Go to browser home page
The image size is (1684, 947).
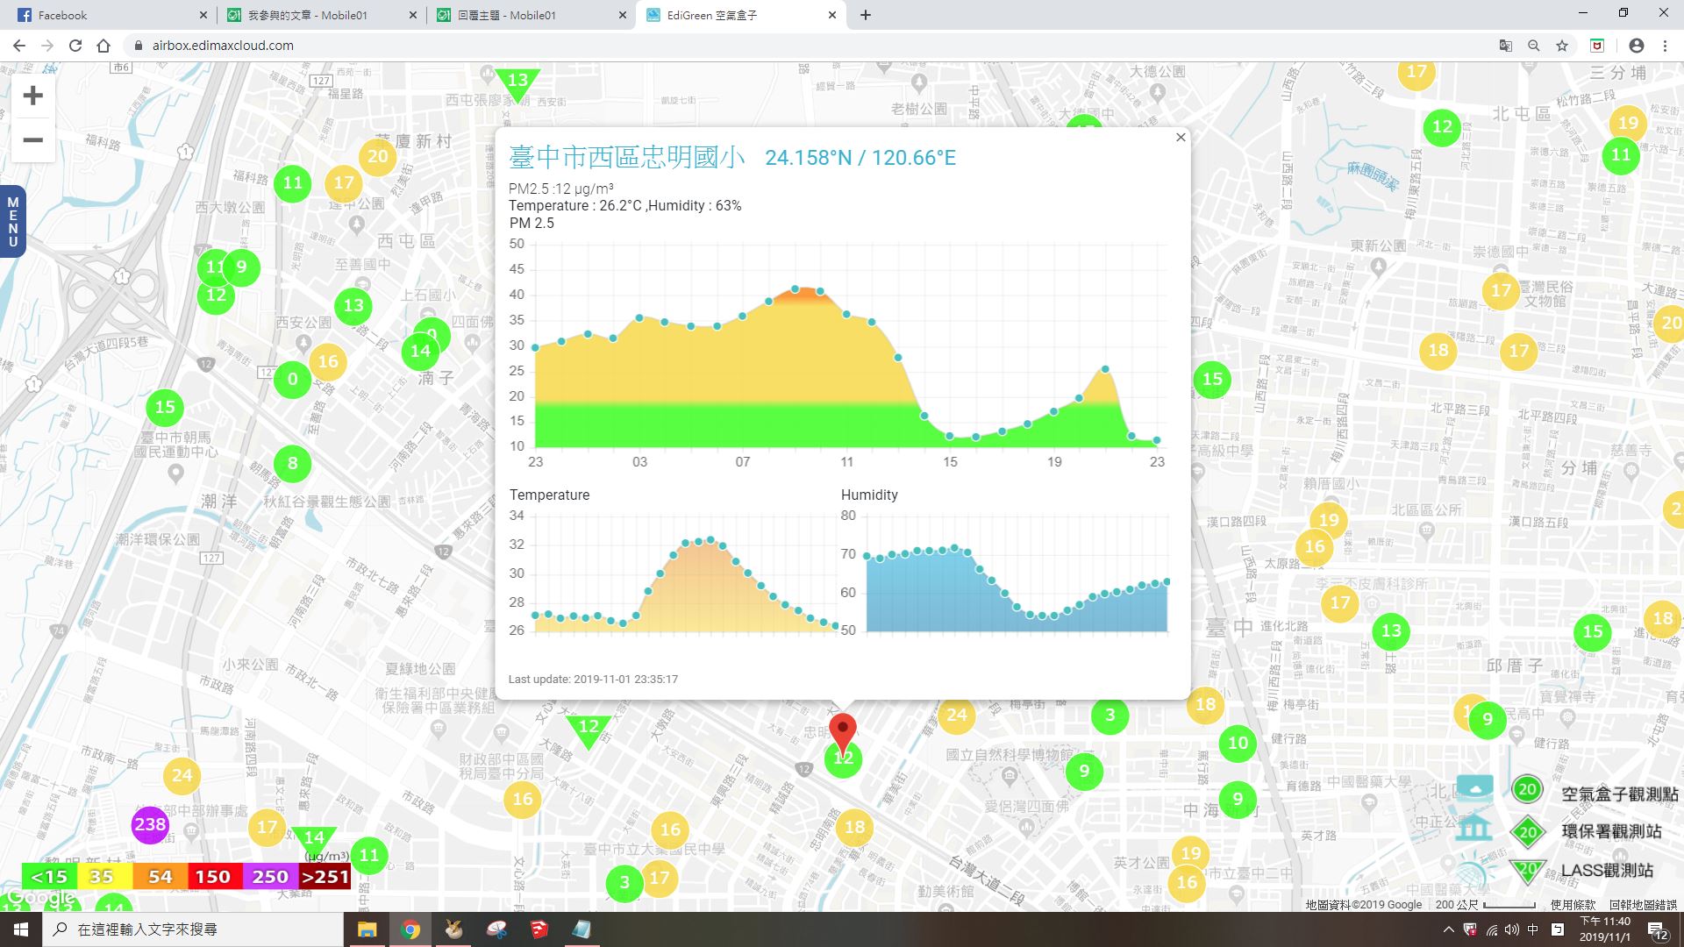coord(103,46)
